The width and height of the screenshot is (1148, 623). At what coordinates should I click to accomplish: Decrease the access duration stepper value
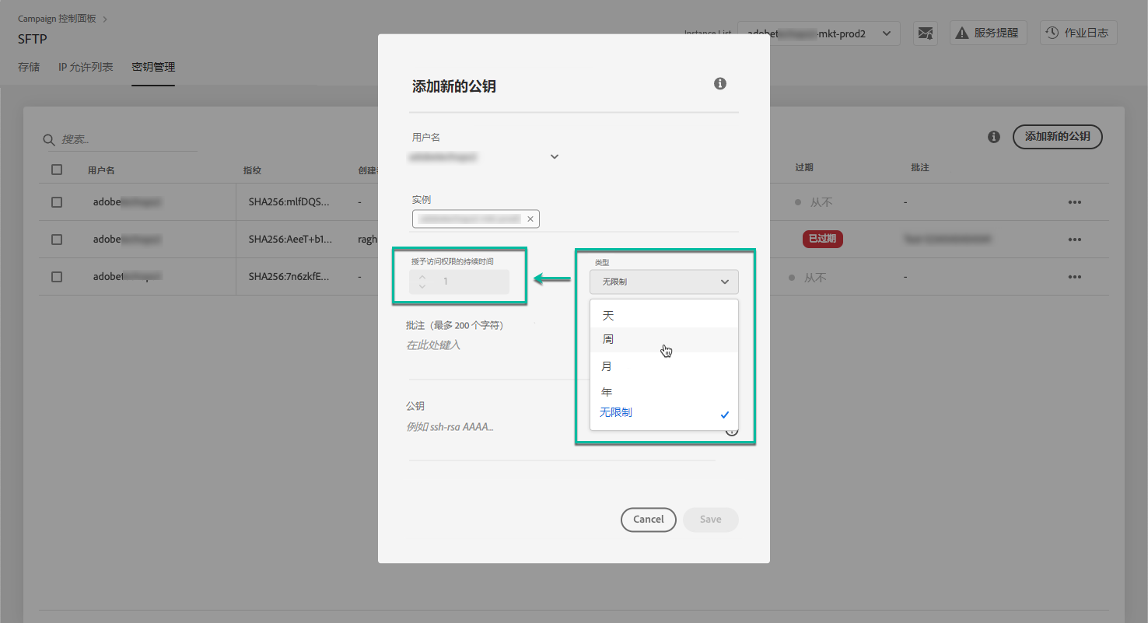point(422,286)
